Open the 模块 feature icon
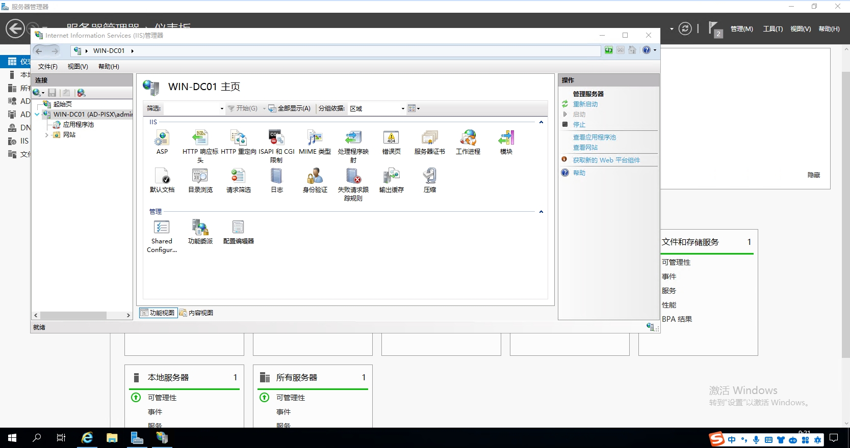Viewport: 850px width, 448px height. click(506, 138)
